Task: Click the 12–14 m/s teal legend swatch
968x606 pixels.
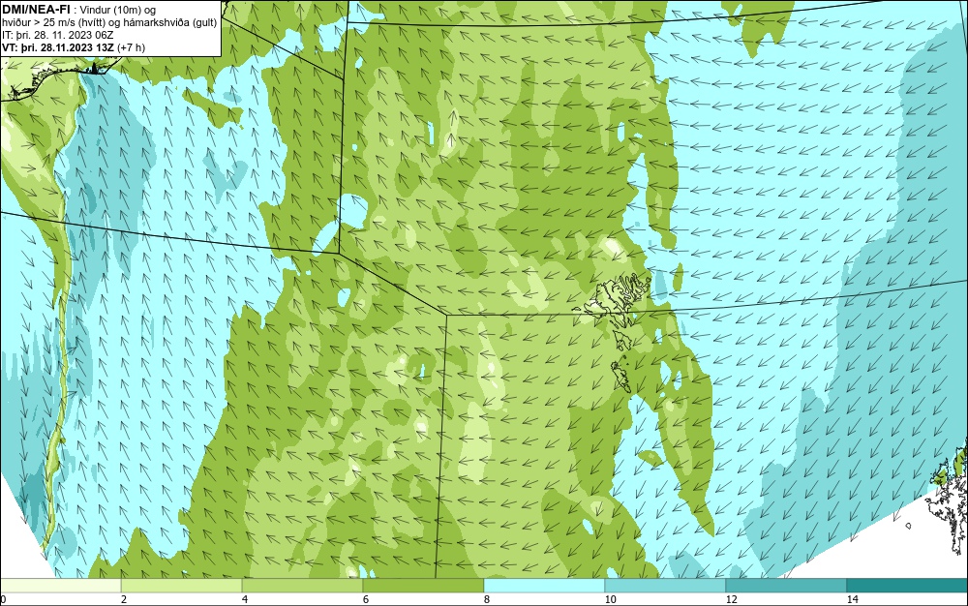Action: click(786, 586)
